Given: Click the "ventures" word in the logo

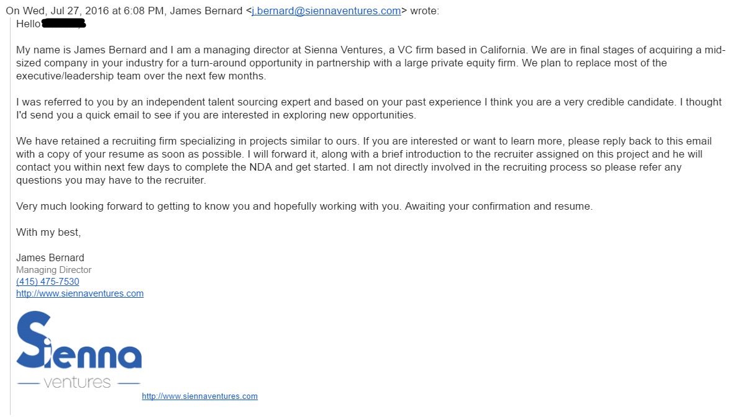Looking at the screenshot, I should coord(78,382).
